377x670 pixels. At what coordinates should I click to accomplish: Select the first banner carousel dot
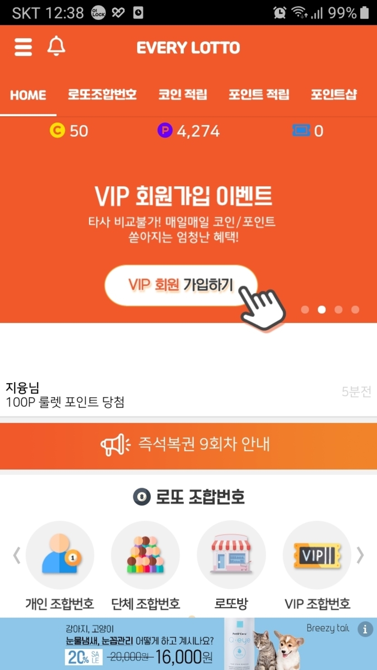pyautogui.click(x=305, y=310)
